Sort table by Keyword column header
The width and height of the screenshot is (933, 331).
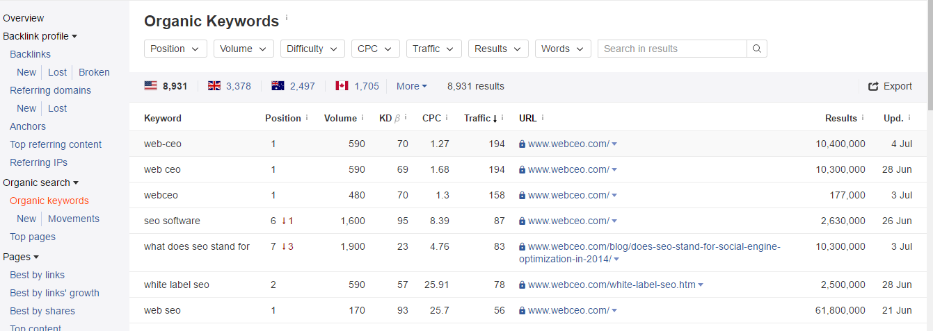tap(163, 118)
